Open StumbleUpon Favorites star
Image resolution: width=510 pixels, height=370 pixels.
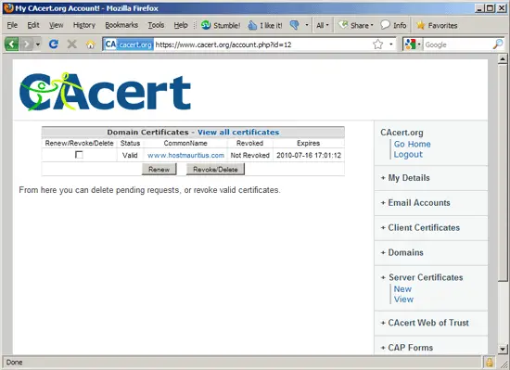click(x=437, y=25)
